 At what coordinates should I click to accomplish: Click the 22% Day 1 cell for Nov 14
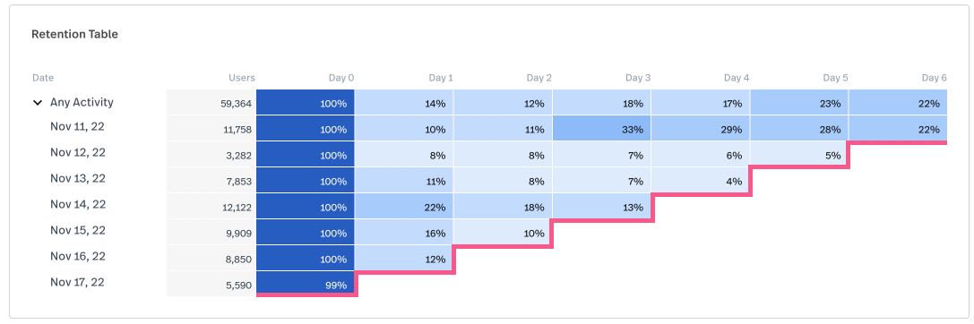pos(404,207)
